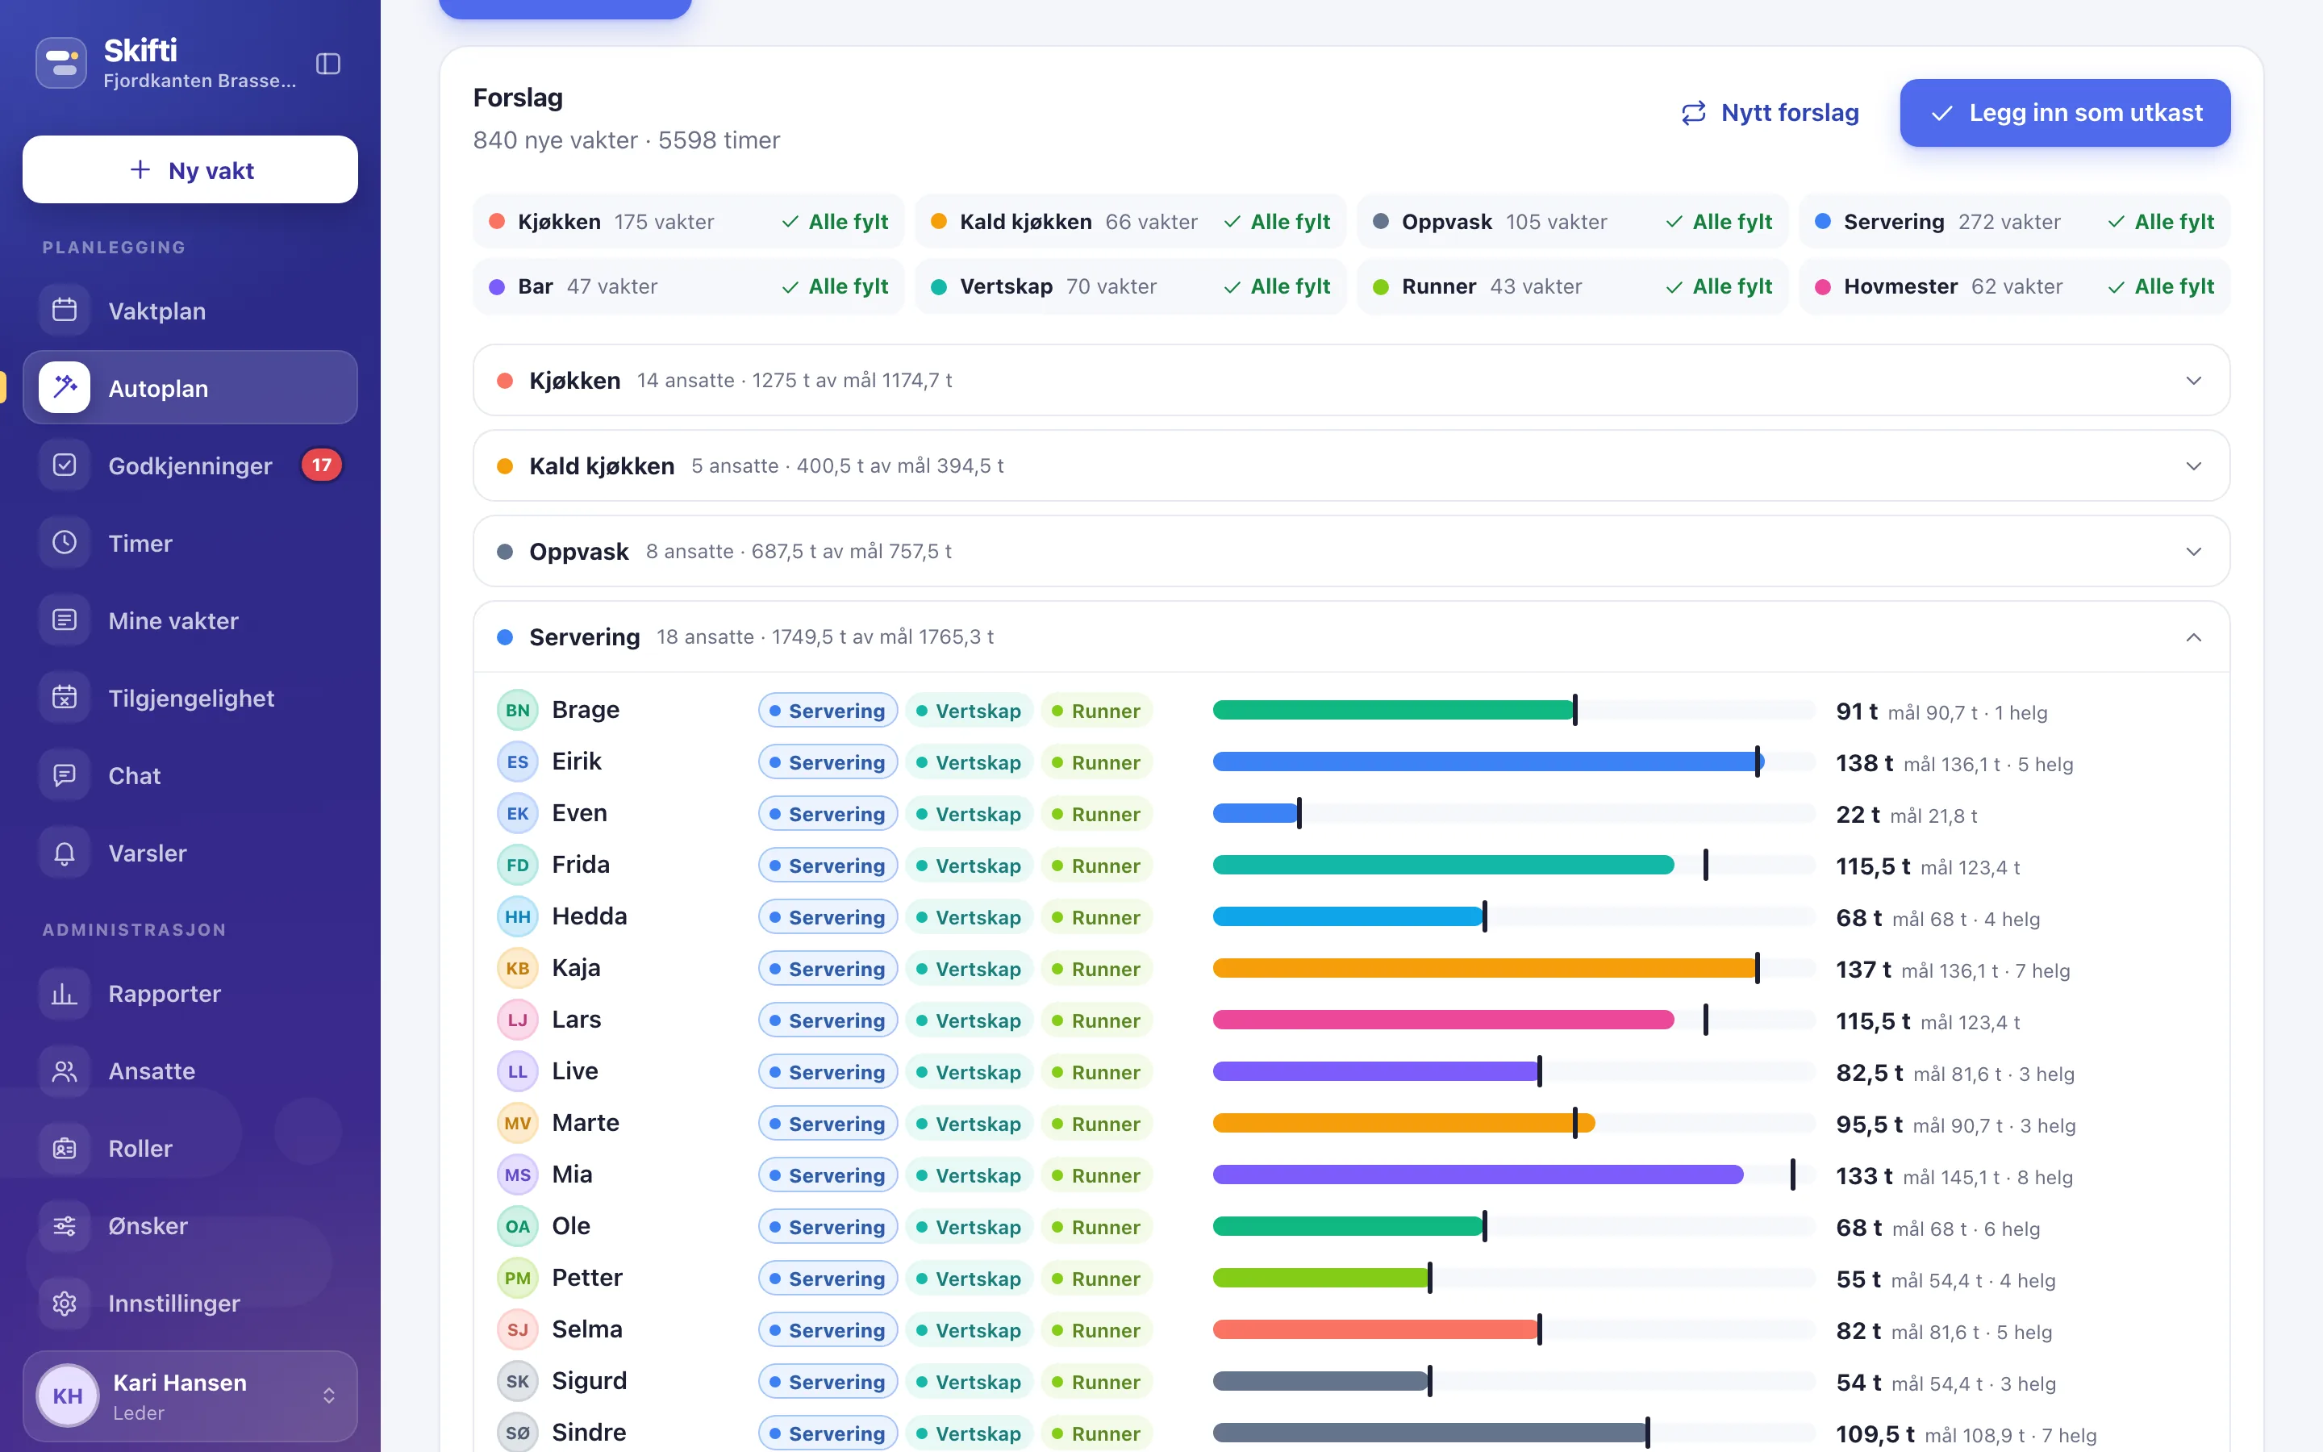The height and width of the screenshot is (1452, 2323).
Task: Click the name Sigurd in the list
Action: coord(589,1380)
